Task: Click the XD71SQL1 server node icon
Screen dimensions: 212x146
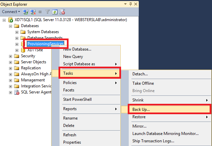Action: coord(10,20)
